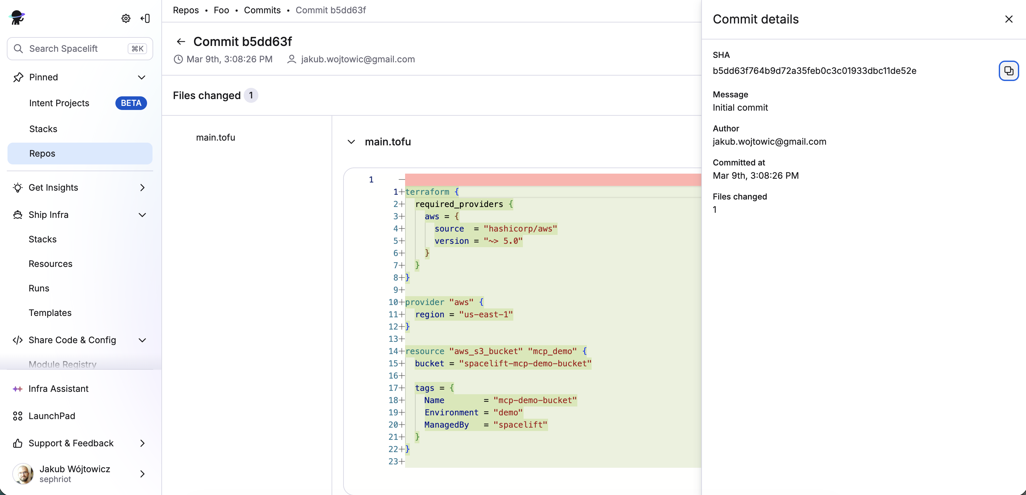Image resolution: width=1026 pixels, height=495 pixels.
Task: Click the Ship Infra helmet icon
Action: [17, 214]
